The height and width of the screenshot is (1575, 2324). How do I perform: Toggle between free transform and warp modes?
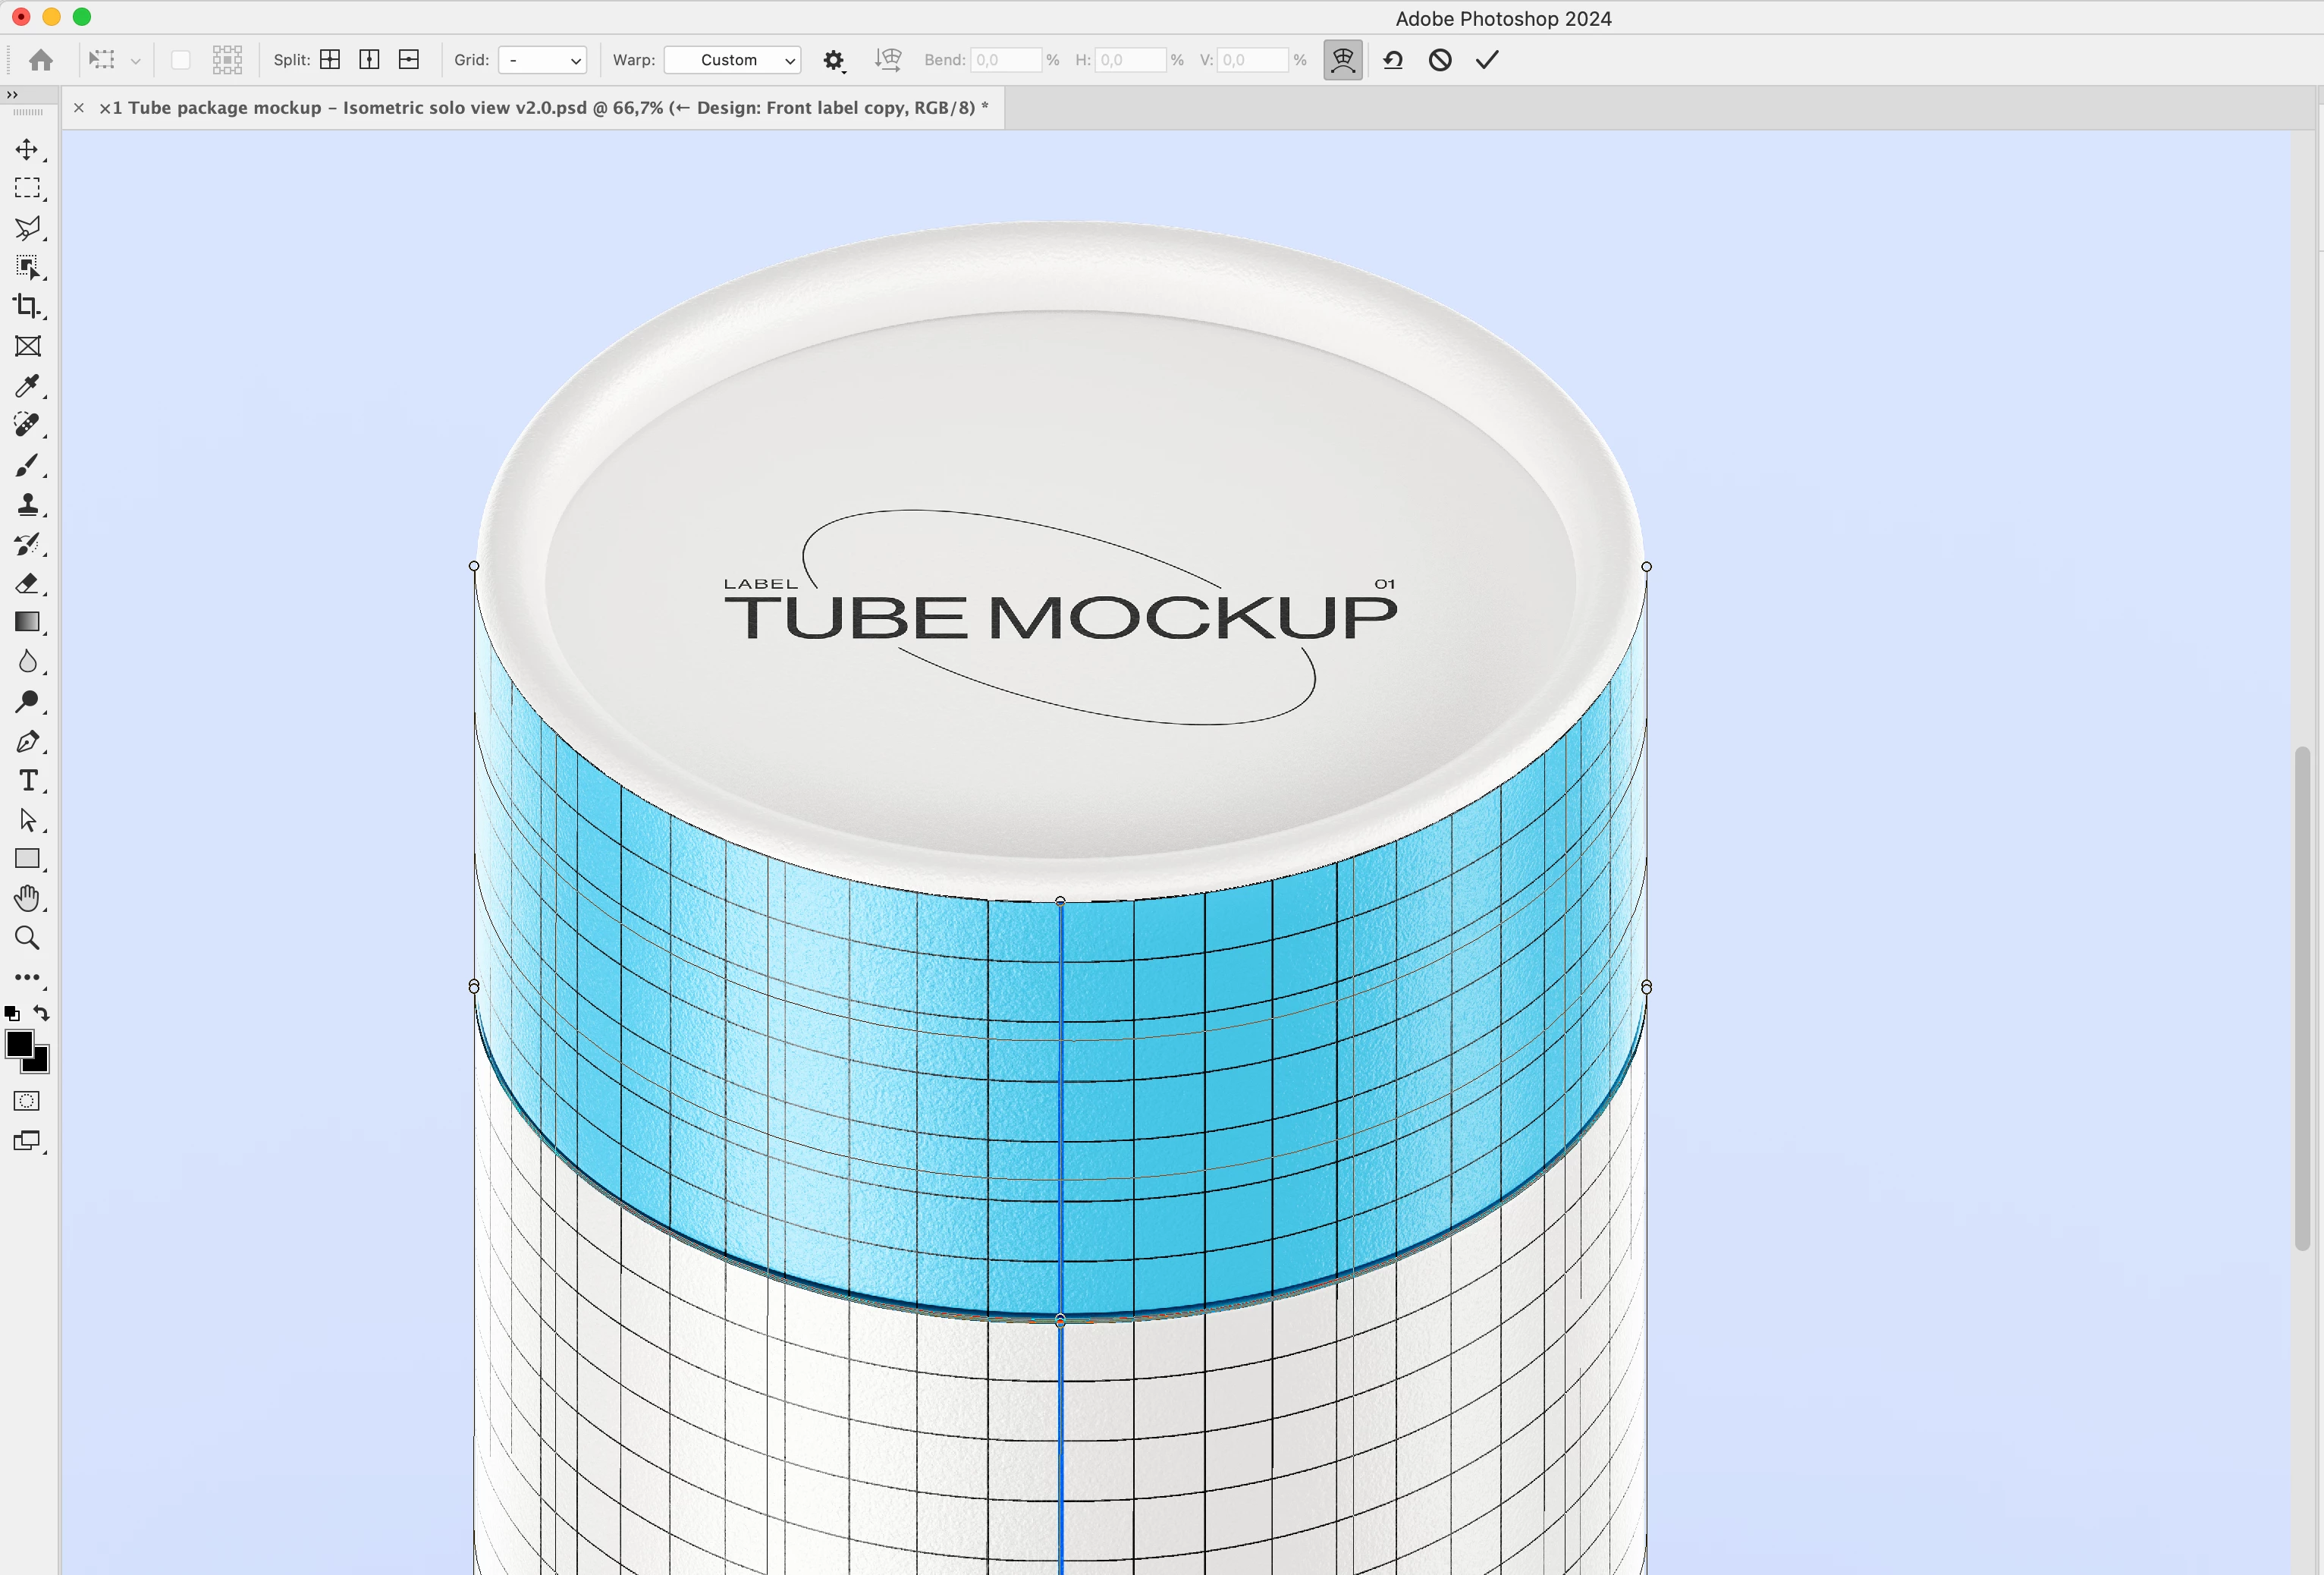[x=1343, y=60]
